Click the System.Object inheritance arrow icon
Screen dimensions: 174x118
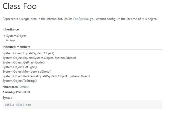pos(4,36)
